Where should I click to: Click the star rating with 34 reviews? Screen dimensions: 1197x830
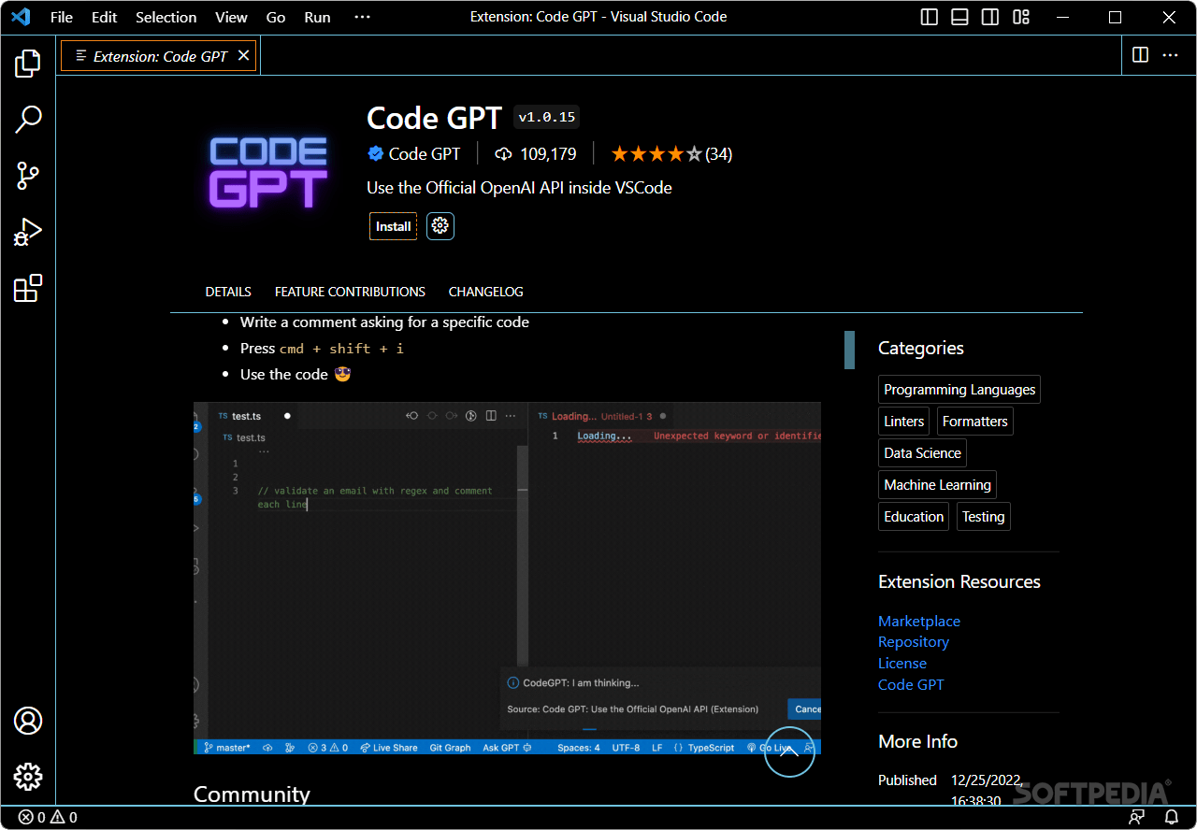tap(671, 154)
